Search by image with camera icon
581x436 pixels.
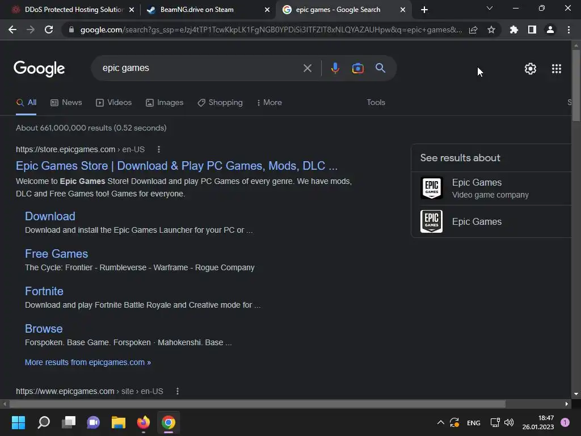click(x=358, y=68)
